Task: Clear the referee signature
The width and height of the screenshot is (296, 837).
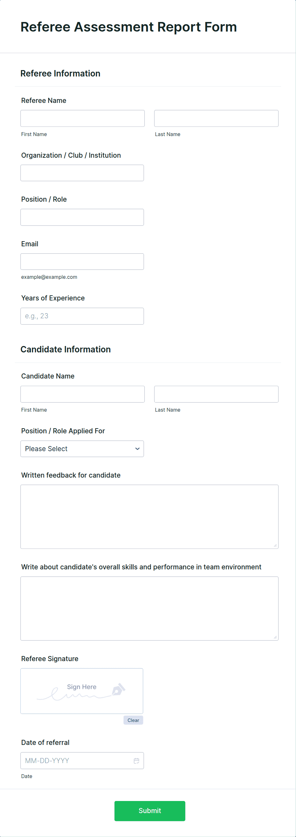Action: 133,720
